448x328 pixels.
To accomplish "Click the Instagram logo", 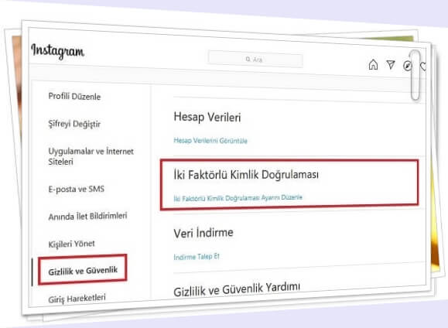I will [x=57, y=51].
